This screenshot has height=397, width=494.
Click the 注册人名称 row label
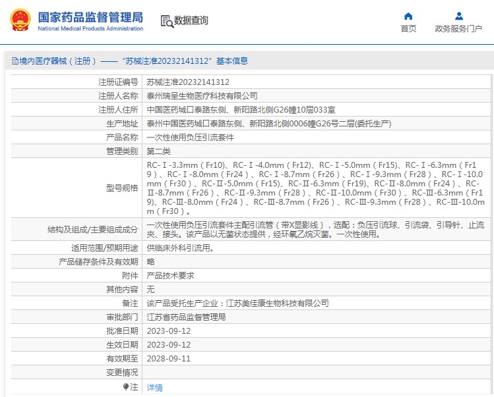pos(118,96)
